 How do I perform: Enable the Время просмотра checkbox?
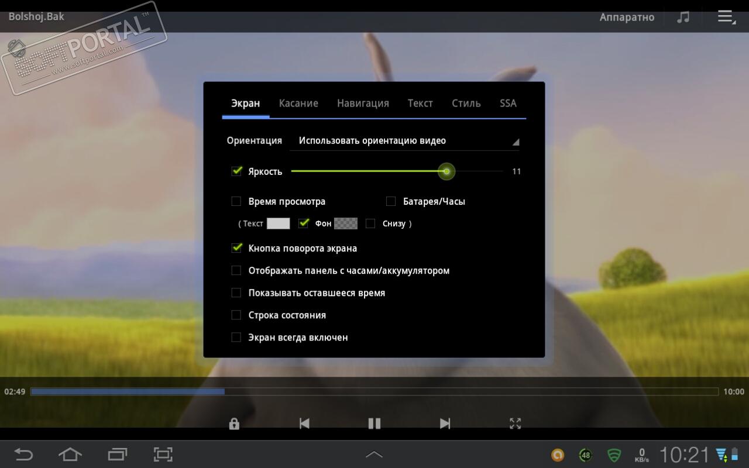coord(236,201)
